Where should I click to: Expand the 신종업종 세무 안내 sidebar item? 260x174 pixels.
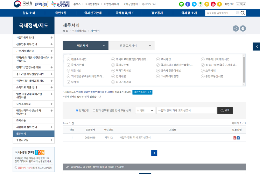point(51,44)
